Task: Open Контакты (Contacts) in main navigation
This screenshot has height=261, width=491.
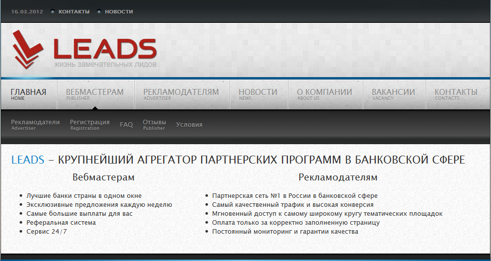Action: (x=456, y=94)
